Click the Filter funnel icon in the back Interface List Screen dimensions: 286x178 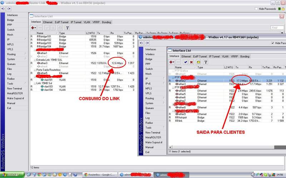point(68,28)
